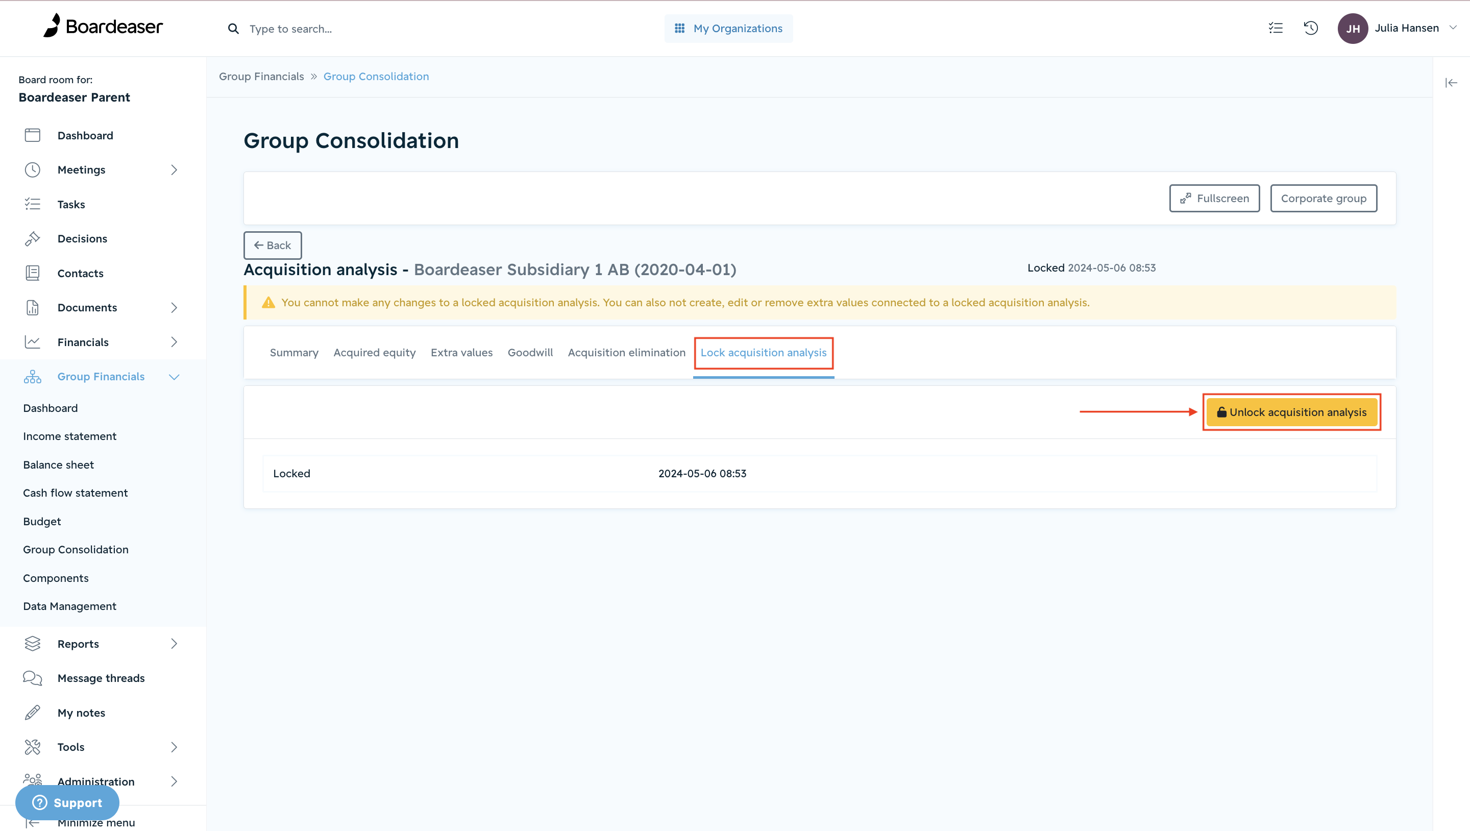The image size is (1470, 831).
Task: Switch to the Extra values tab
Action: tap(461, 353)
